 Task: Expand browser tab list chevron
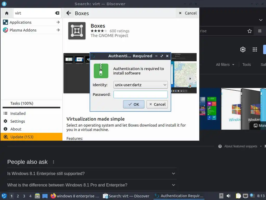click(261, 20)
